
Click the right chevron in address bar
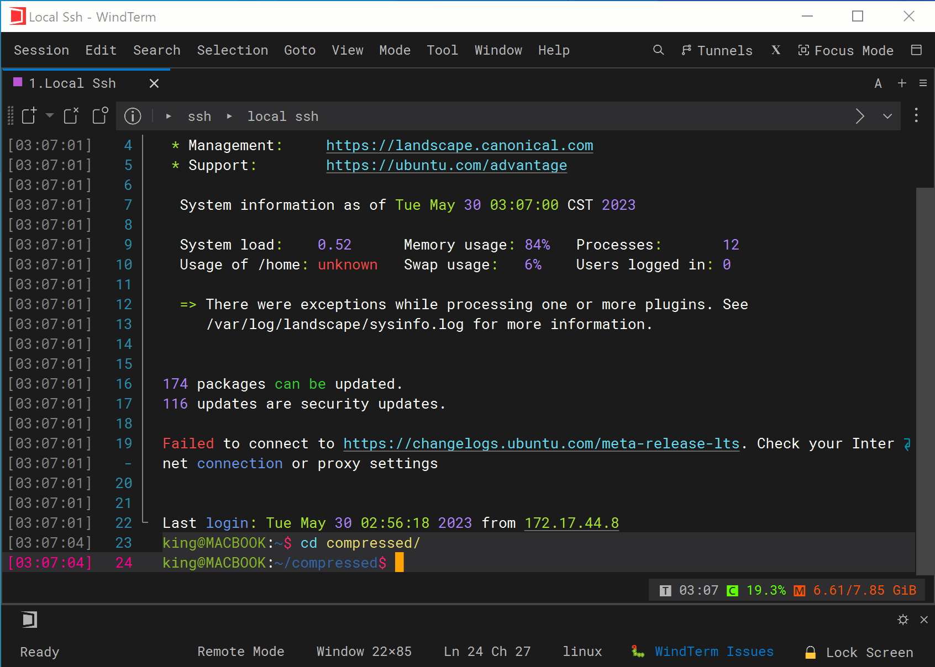point(860,116)
